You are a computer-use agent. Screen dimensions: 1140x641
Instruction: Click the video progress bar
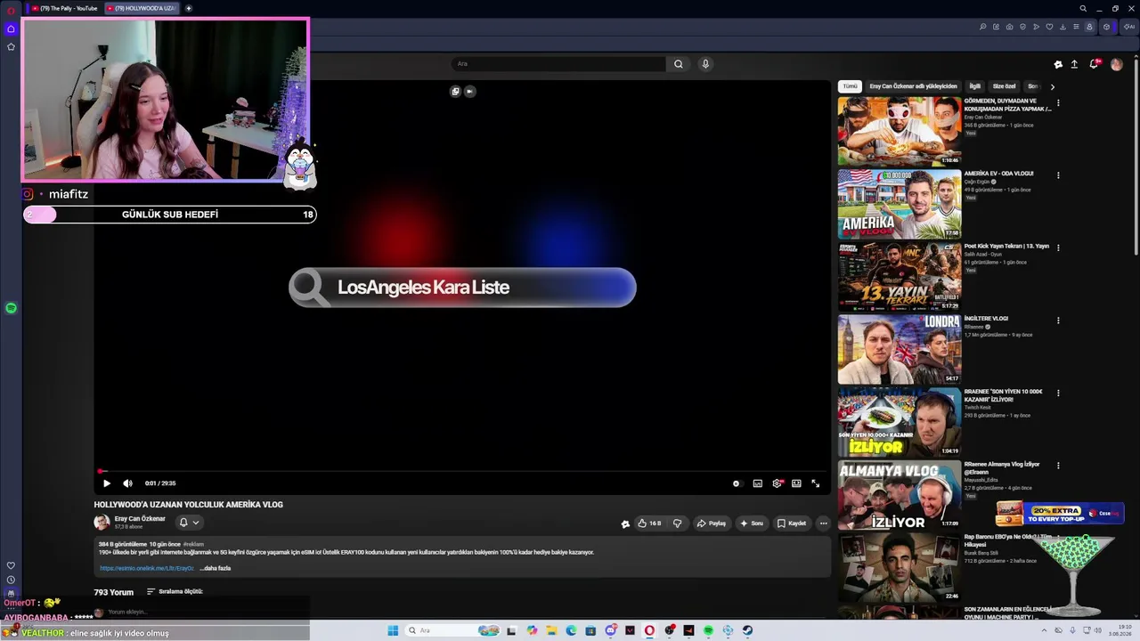pos(462,472)
